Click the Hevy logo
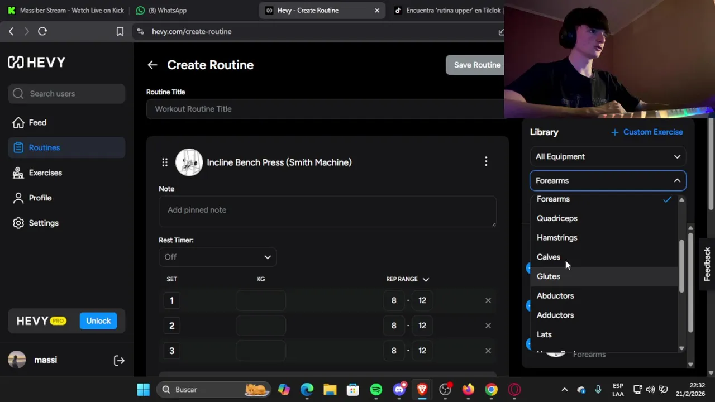This screenshot has height=402, width=715. (x=36, y=62)
